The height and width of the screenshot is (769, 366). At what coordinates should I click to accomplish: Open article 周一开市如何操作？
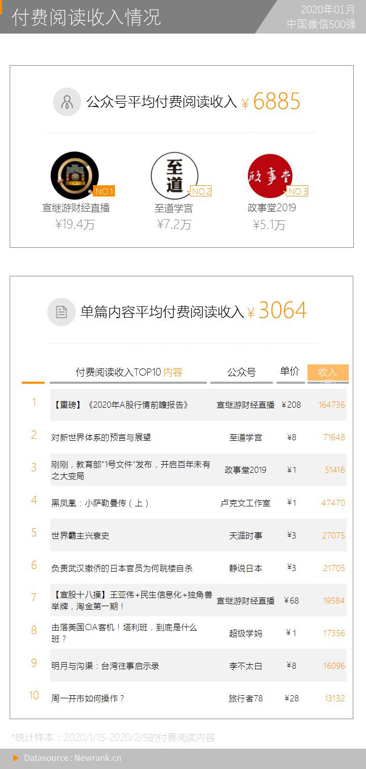pos(88,698)
